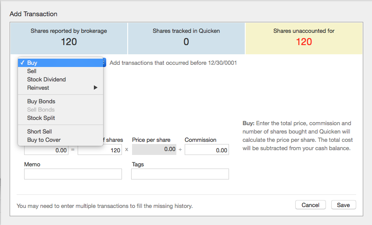Select Buy from the transaction type menu
372x225 pixels.
pyautogui.click(x=32, y=63)
